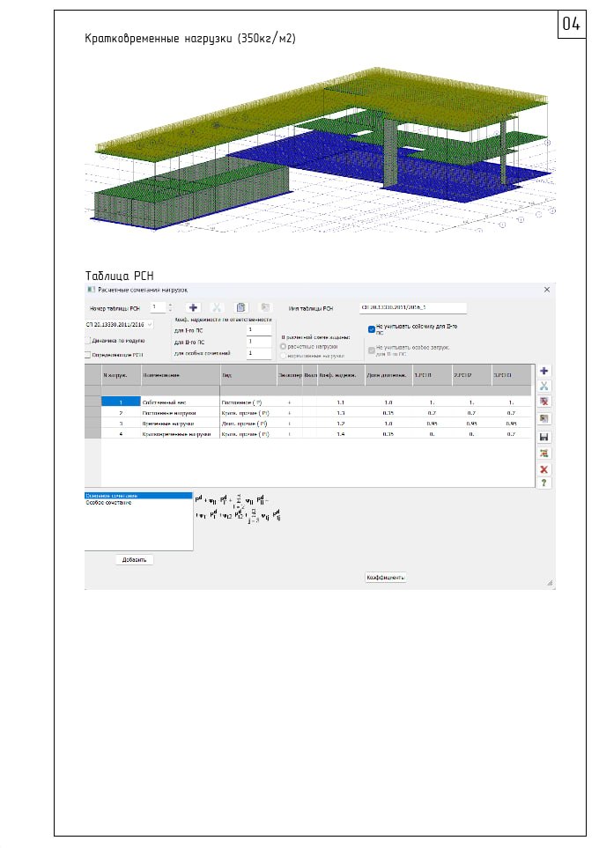Click the для особых сочетаний coefficient field
Viewport: 599px width, 848px height.
tap(259, 353)
